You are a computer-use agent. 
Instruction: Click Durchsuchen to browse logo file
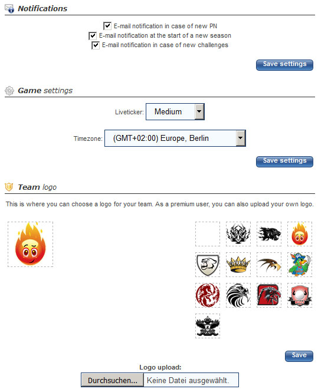[x=113, y=380]
